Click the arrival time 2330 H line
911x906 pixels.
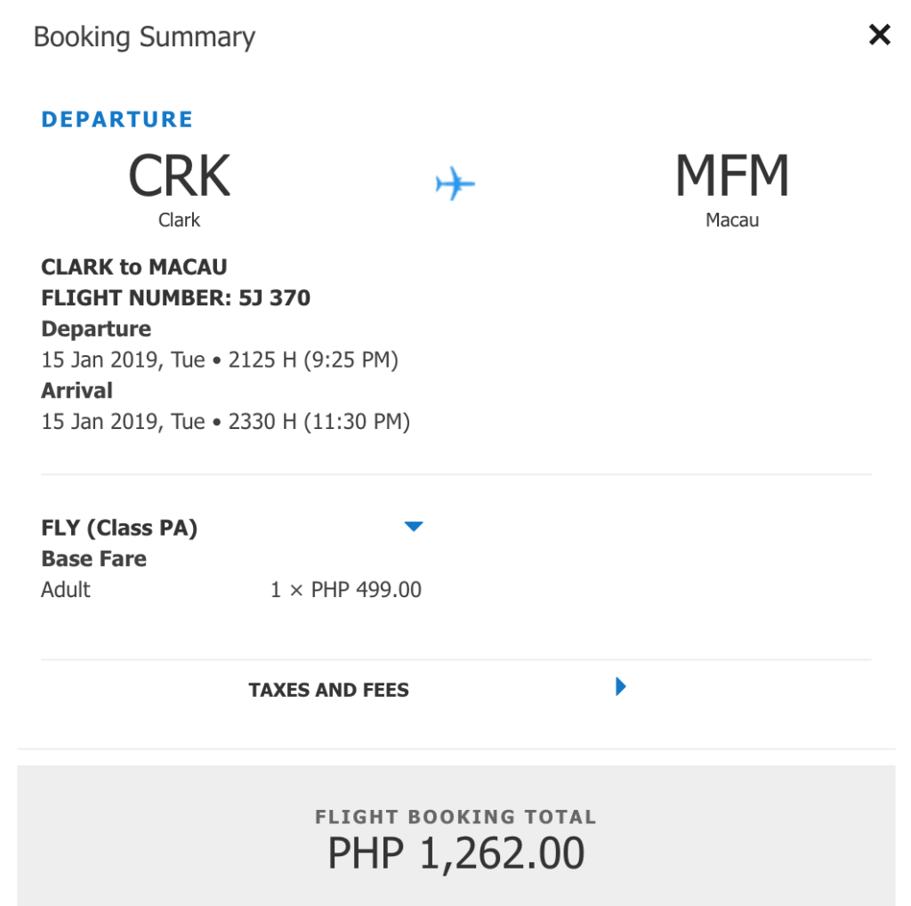(225, 421)
